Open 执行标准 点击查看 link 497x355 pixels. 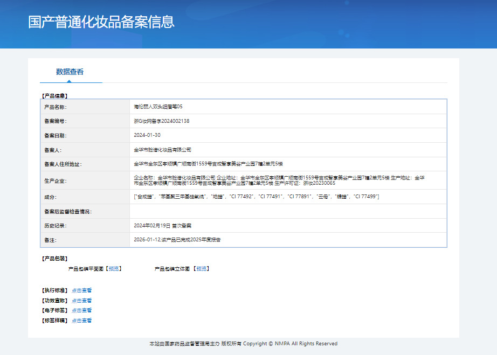click(x=81, y=290)
